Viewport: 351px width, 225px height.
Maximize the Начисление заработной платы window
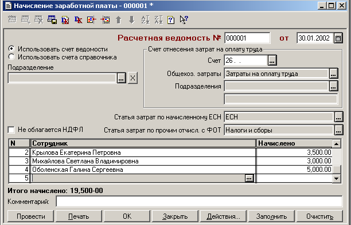tap(331, 6)
